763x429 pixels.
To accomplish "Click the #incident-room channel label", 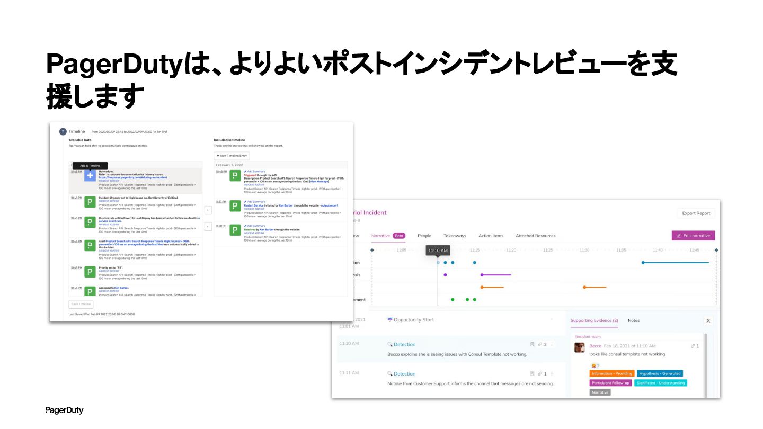I will 587,336.
